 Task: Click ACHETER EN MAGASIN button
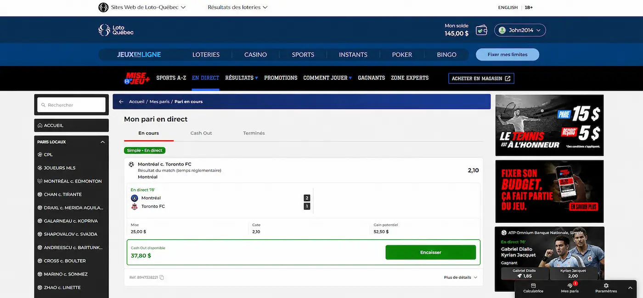tap(481, 78)
